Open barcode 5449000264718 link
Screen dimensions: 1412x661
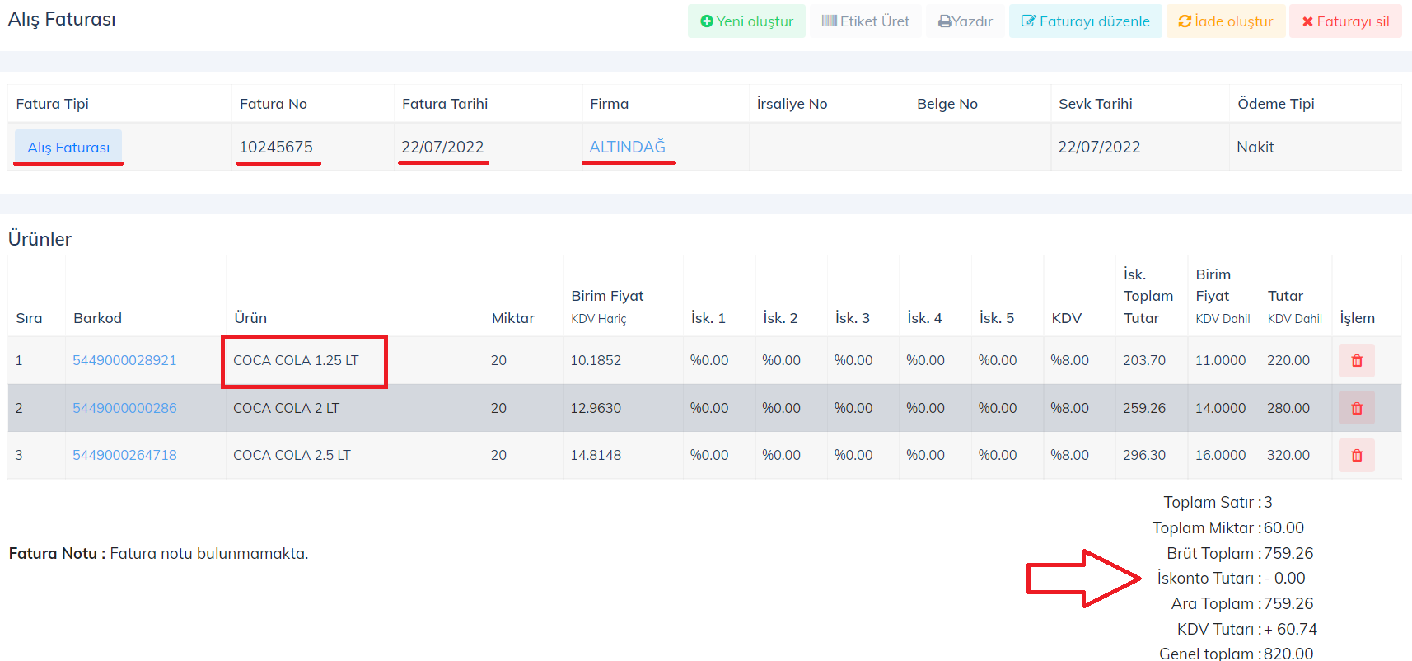pos(124,455)
